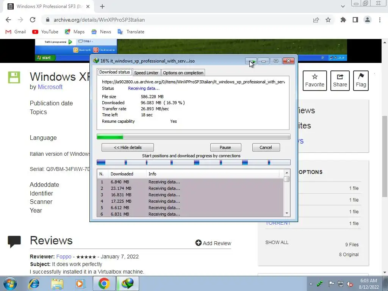This screenshot has height=291, width=388.
Task: Open the Microsoft author link
Action: pos(50,87)
